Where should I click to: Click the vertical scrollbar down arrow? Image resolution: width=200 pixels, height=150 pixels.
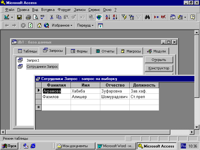(x=197, y=127)
